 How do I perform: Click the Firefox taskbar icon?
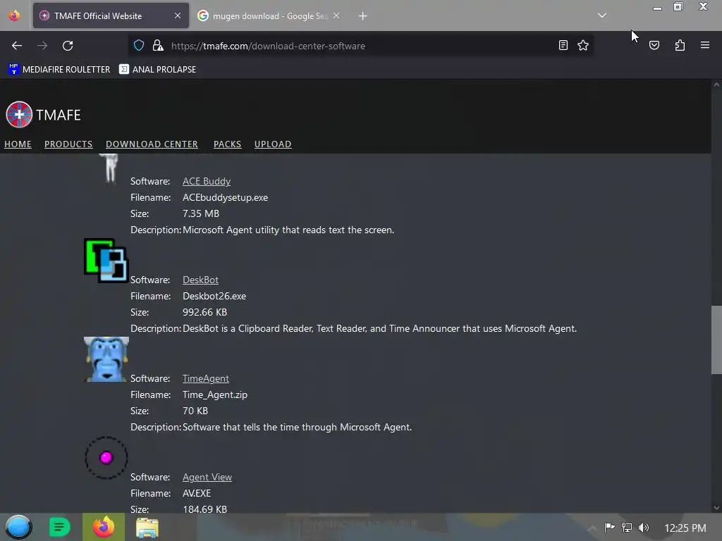(x=104, y=527)
